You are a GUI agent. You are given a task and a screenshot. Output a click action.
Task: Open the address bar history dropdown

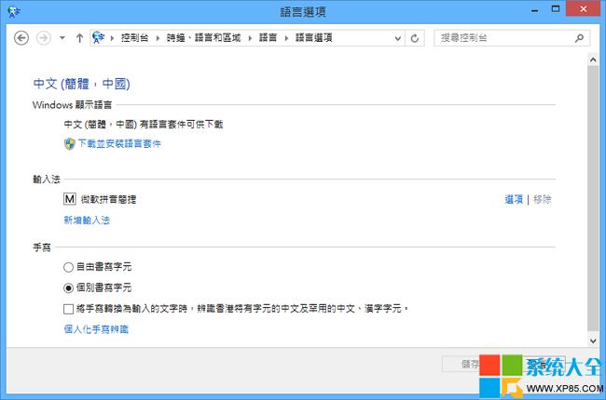click(x=398, y=38)
